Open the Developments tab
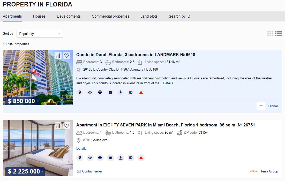Viewport: 285px width, 181px height. pyautogui.click(x=69, y=16)
